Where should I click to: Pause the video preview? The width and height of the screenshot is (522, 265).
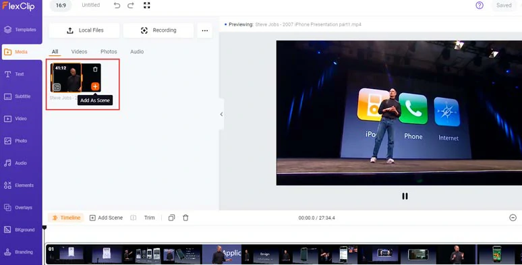click(x=405, y=196)
